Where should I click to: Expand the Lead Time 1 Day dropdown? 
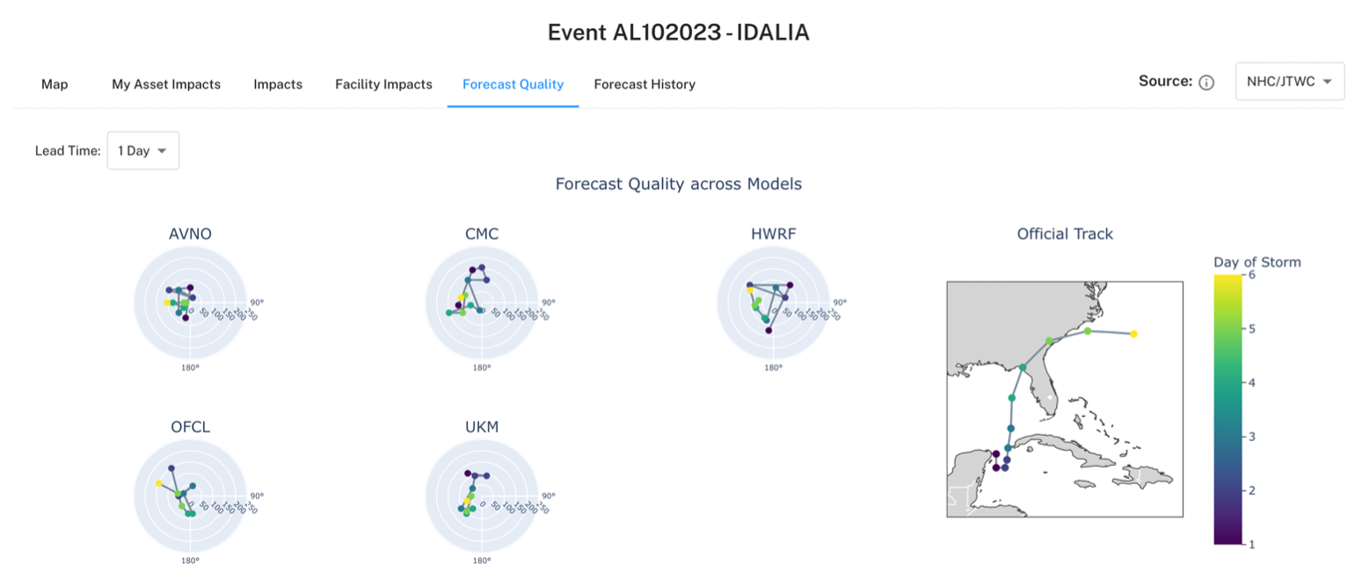pos(143,150)
